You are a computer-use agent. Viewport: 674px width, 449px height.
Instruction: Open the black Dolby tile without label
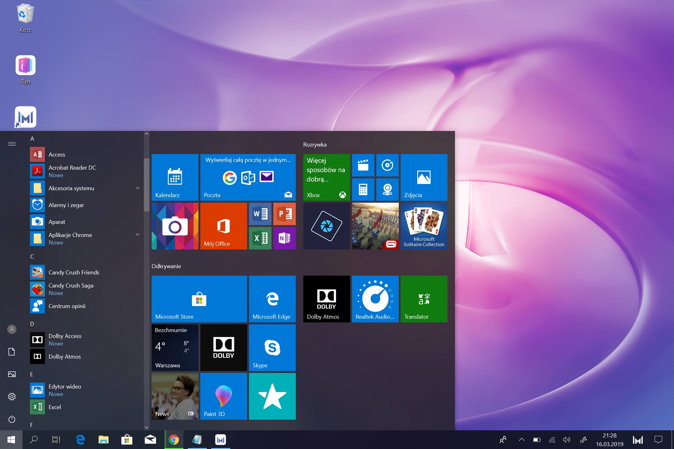[224, 348]
